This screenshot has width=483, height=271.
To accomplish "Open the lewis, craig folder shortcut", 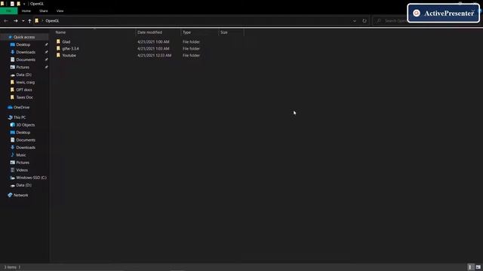I will coord(25,82).
